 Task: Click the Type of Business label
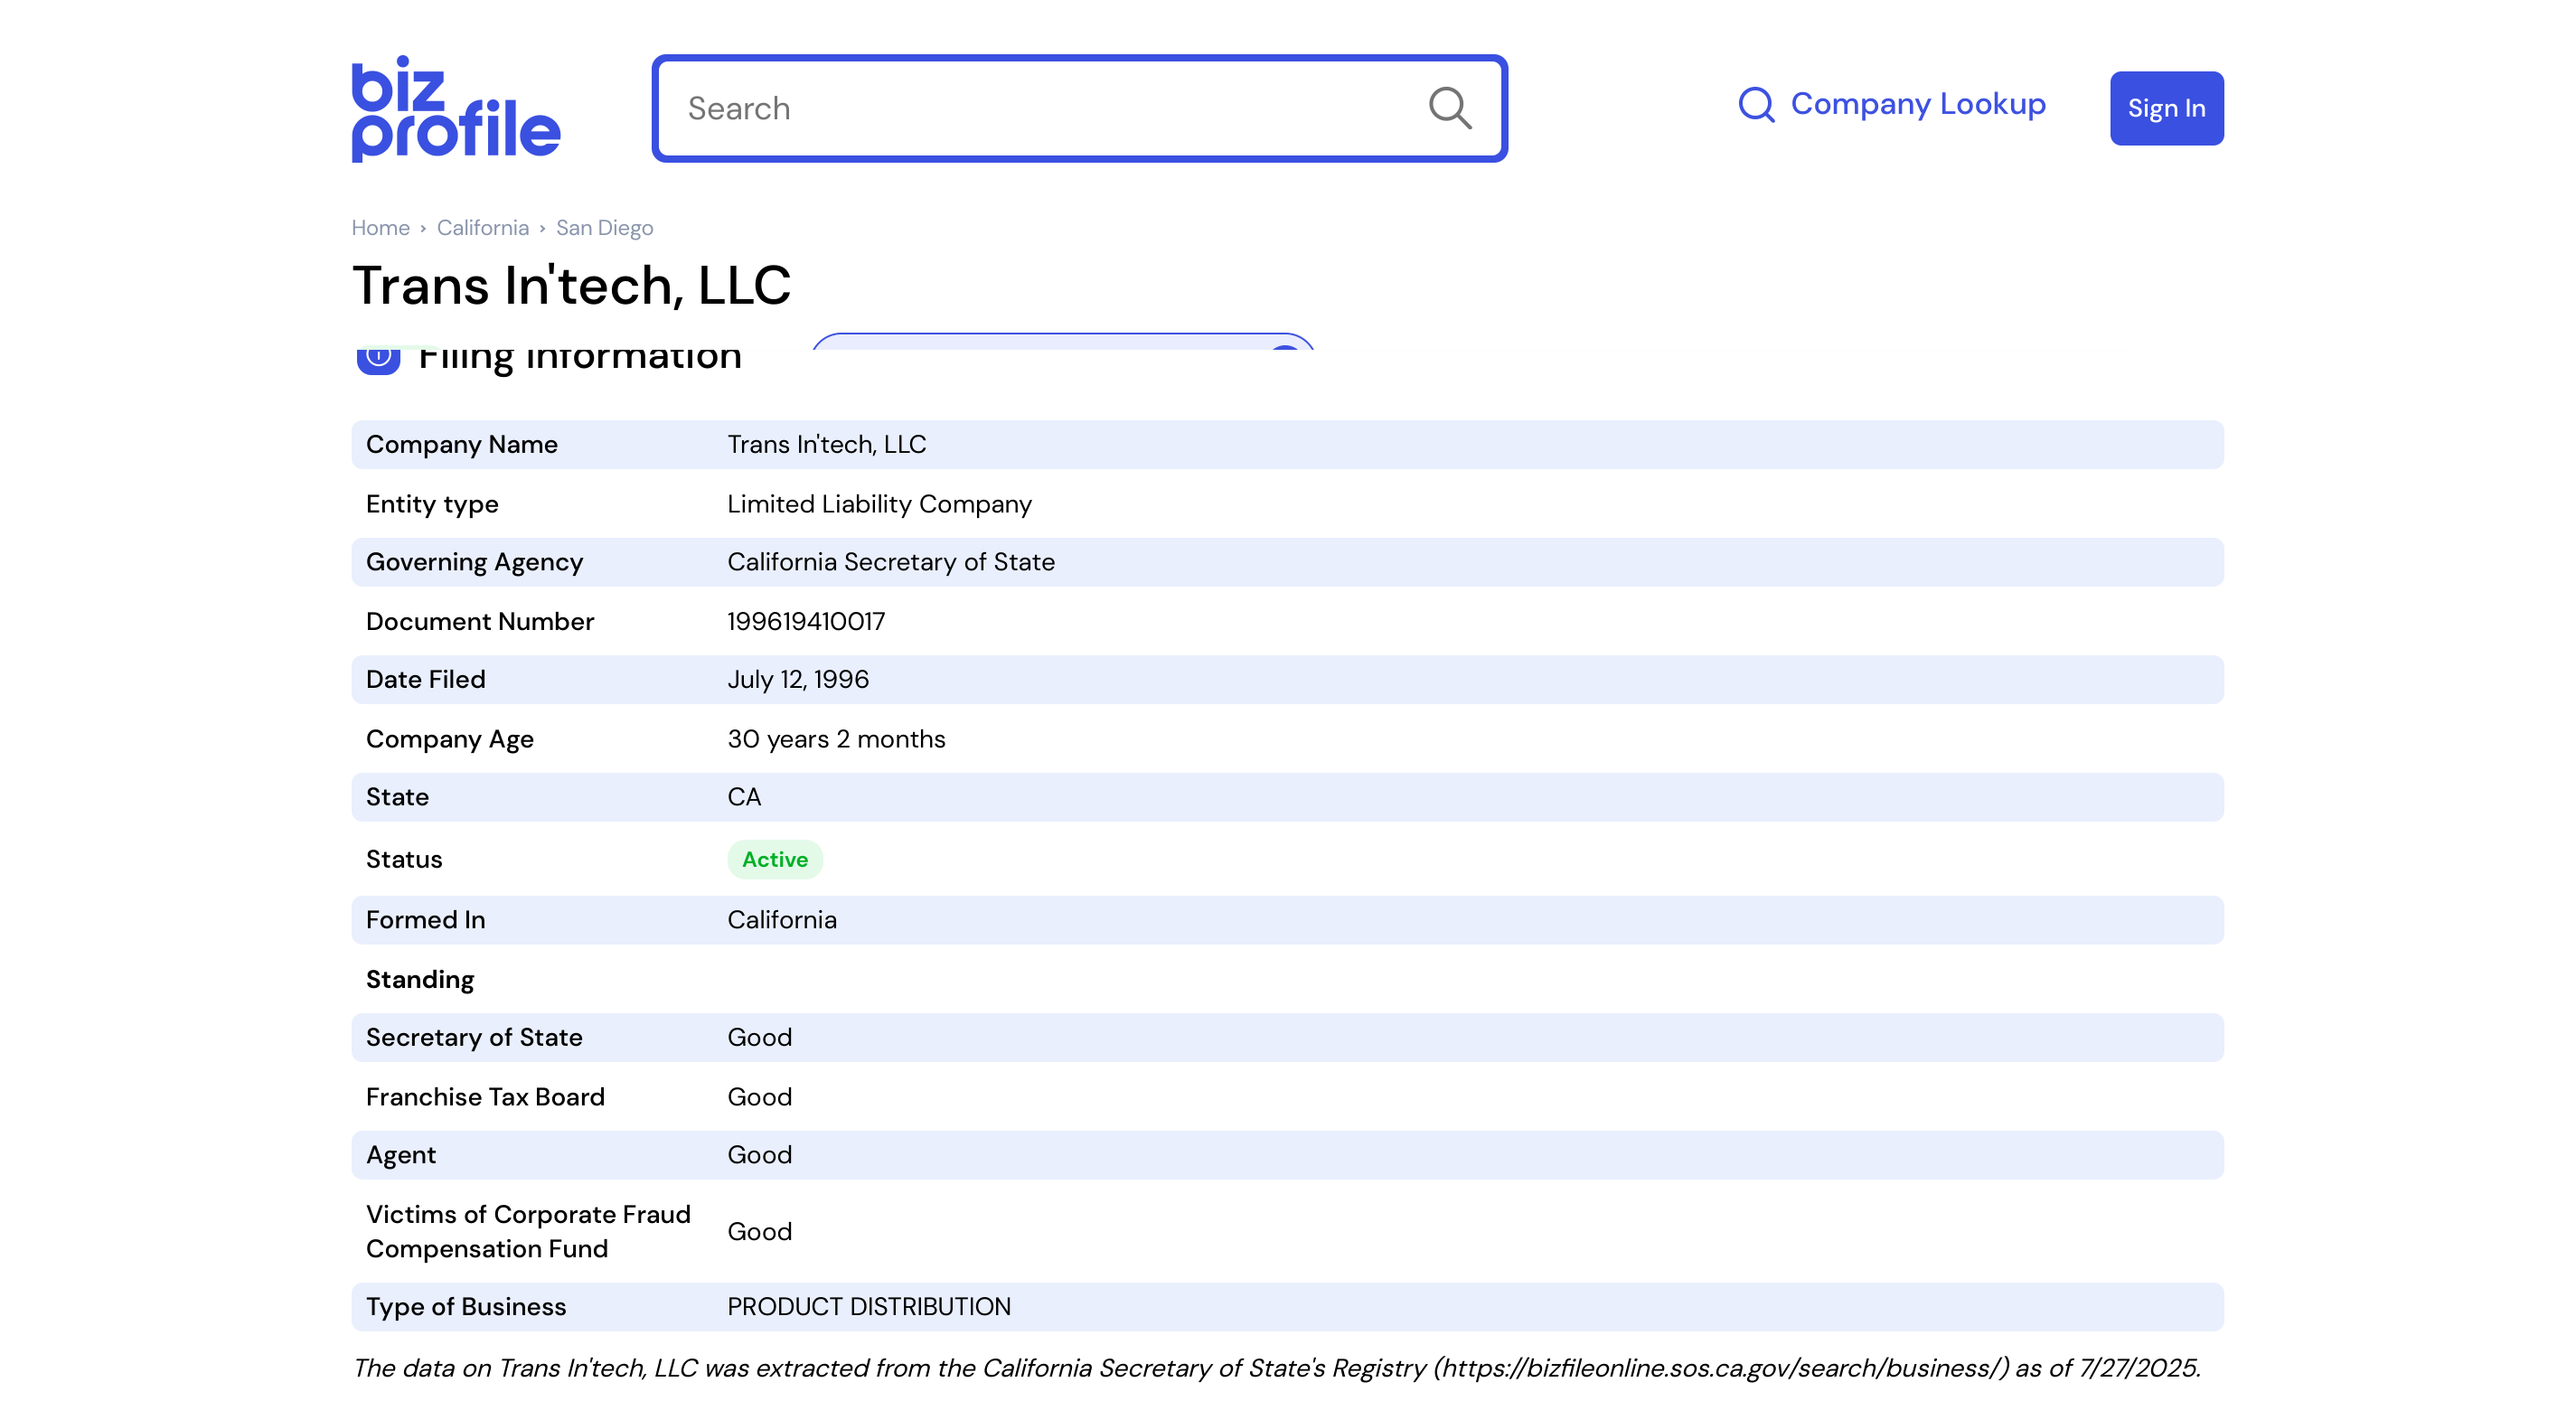pos(466,1307)
